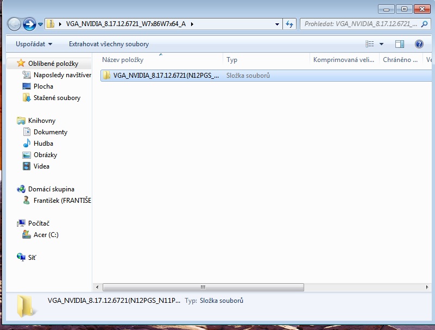Select Počítač in navigation pane
The image size is (435, 330).
[39, 223]
